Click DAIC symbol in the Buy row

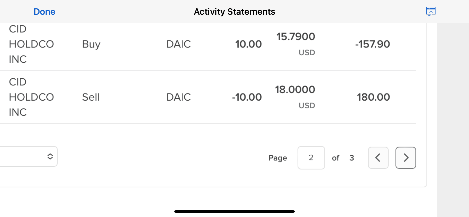[178, 44]
